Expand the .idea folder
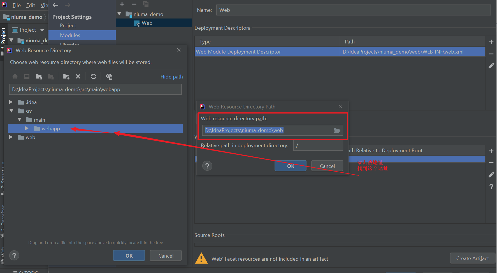Screen dimensions: 497x273 click(11, 102)
